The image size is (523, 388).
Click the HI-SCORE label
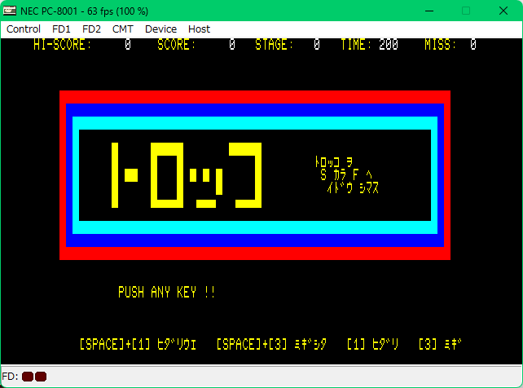coord(62,44)
